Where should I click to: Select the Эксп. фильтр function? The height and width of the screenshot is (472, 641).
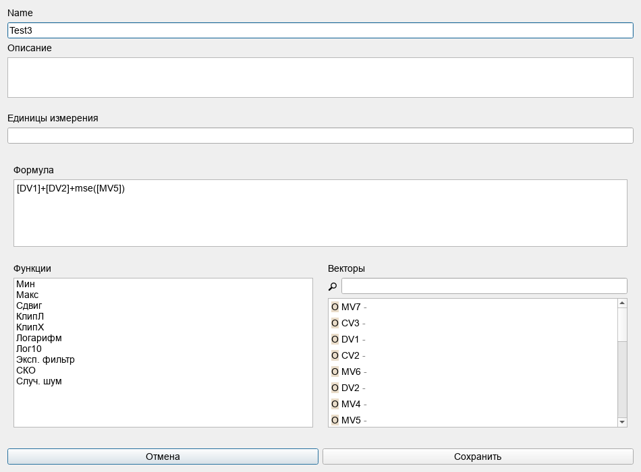(45, 359)
